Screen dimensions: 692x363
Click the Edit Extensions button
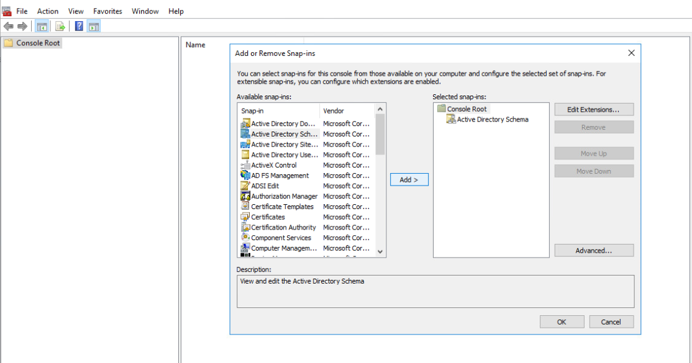pyautogui.click(x=594, y=109)
